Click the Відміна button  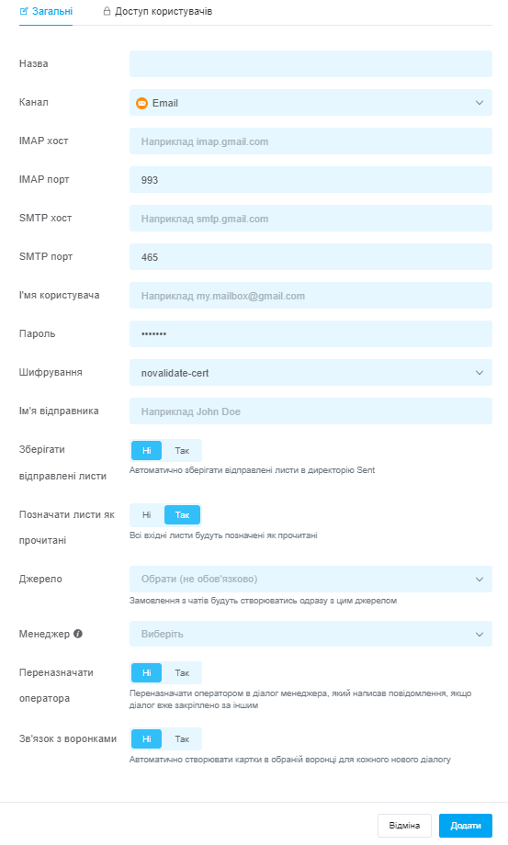pyautogui.click(x=404, y=826)
